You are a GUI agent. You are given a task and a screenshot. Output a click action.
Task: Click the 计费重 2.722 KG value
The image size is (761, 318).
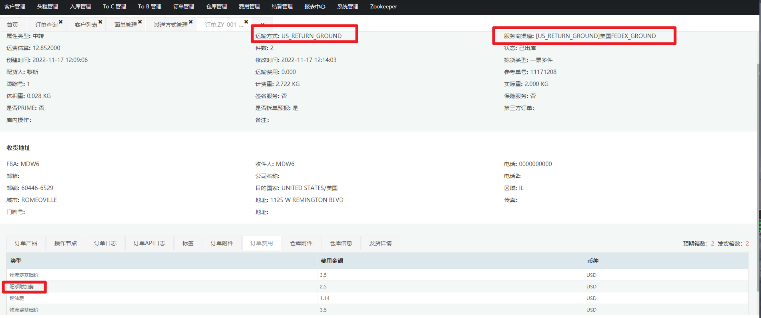288,84
